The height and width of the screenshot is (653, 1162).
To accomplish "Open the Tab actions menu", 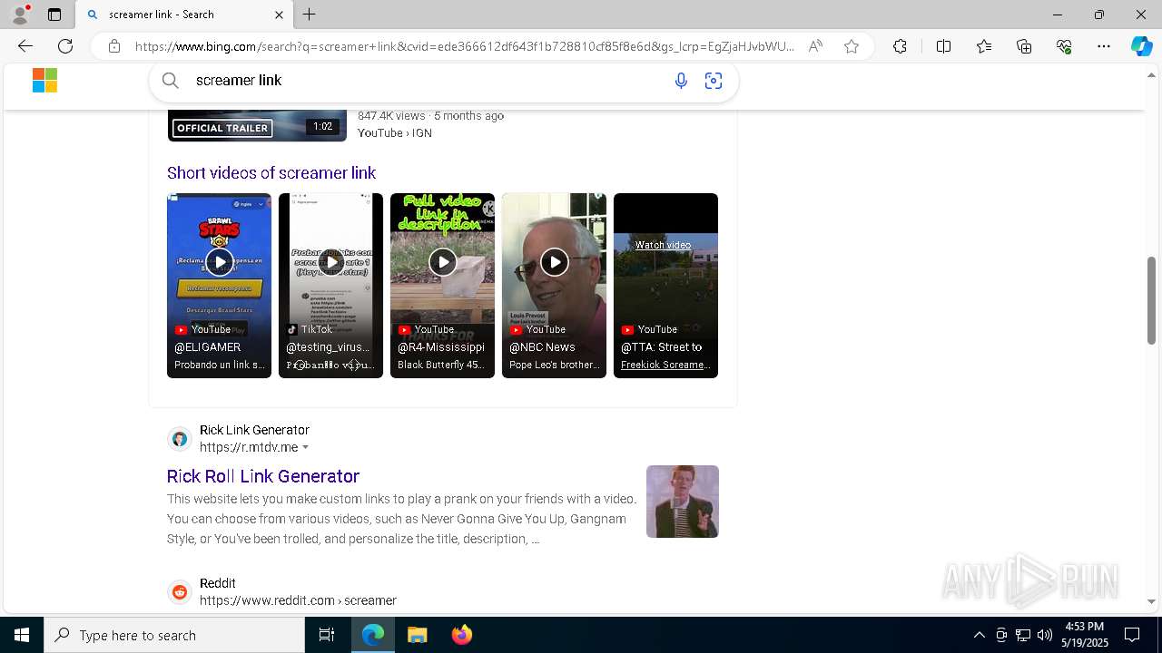I will [54, 15].
